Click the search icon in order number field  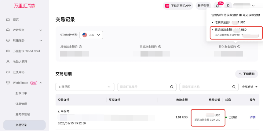click(172, 87)
